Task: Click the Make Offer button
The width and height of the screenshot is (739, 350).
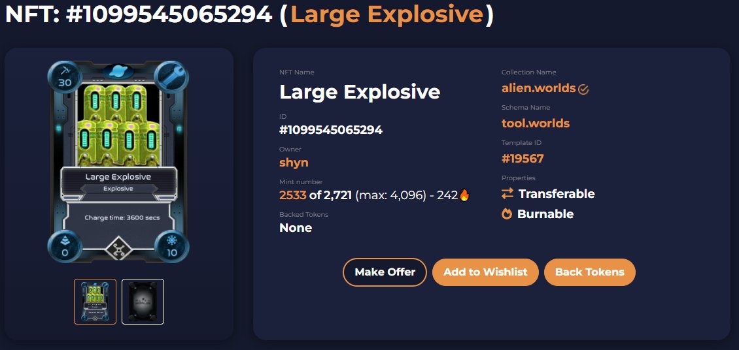Action: (x=385, y=272)
